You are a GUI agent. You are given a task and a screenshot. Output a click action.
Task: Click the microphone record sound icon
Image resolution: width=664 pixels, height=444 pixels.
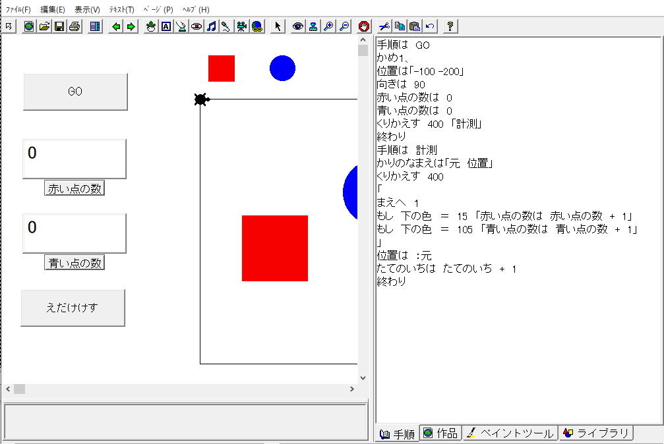[226, 26]
